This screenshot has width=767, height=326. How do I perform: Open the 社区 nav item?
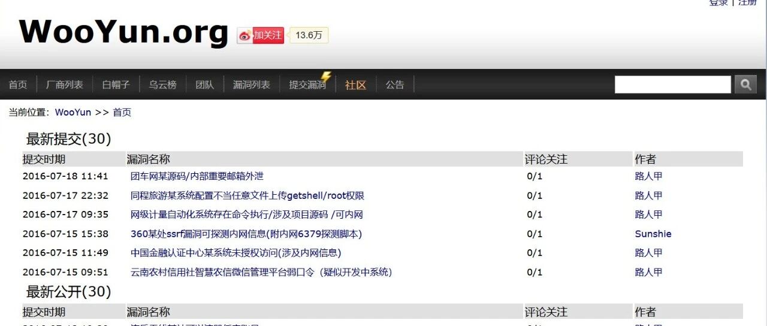click(x=355, y=85)
